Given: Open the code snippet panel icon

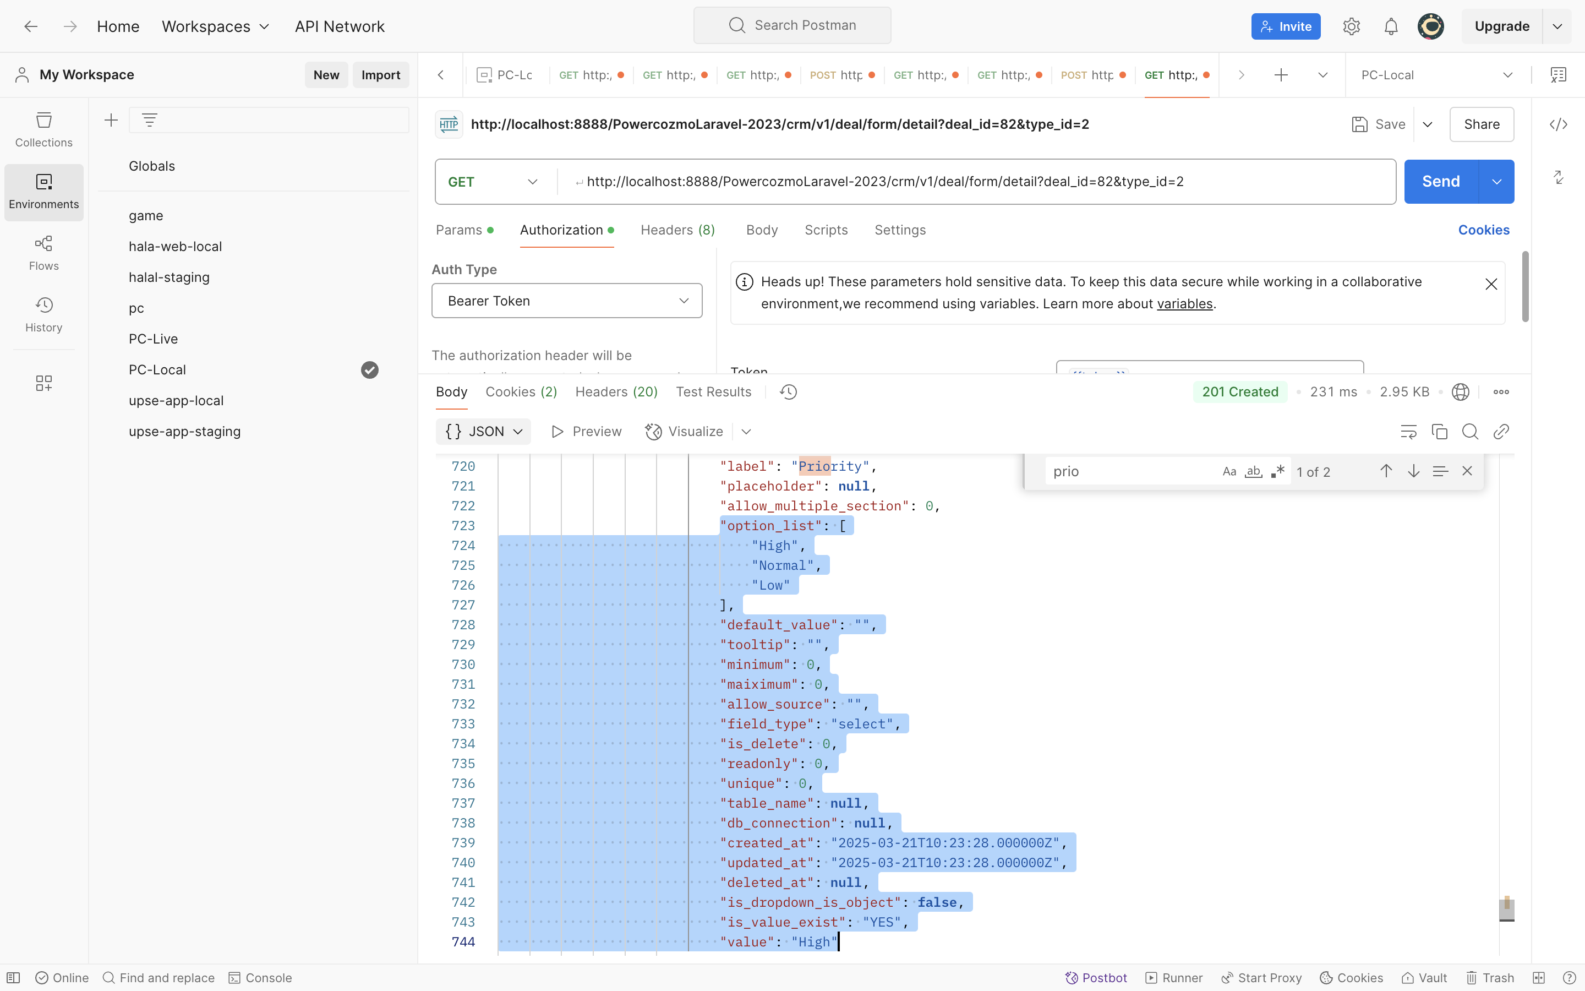Looking at the screenshot, I should click(x=1558, y=124).
